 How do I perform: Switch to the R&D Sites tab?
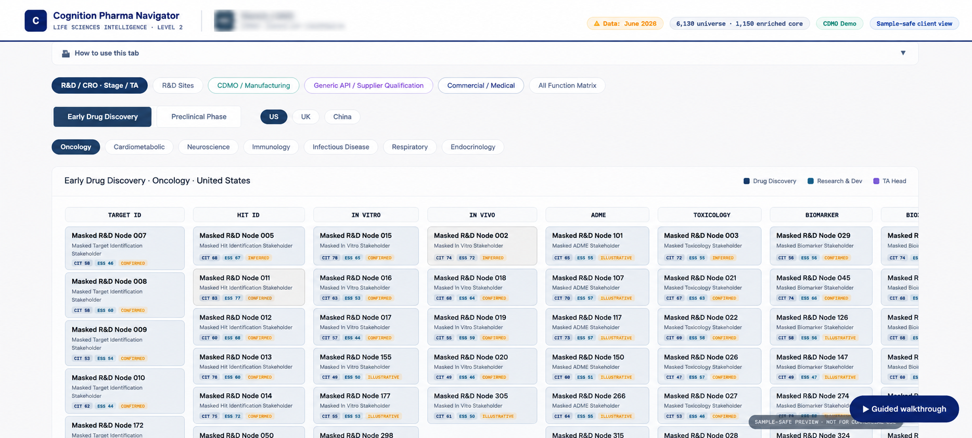178,85
